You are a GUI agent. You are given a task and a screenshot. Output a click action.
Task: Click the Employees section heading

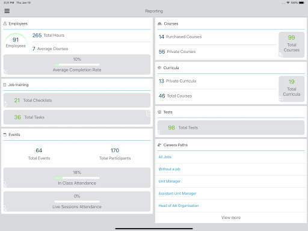[x=18, y=23]
